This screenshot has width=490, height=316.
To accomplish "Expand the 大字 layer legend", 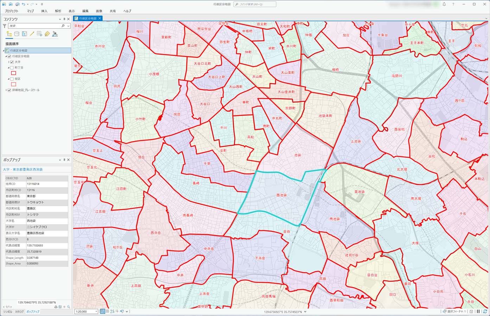I will (9, 62).
